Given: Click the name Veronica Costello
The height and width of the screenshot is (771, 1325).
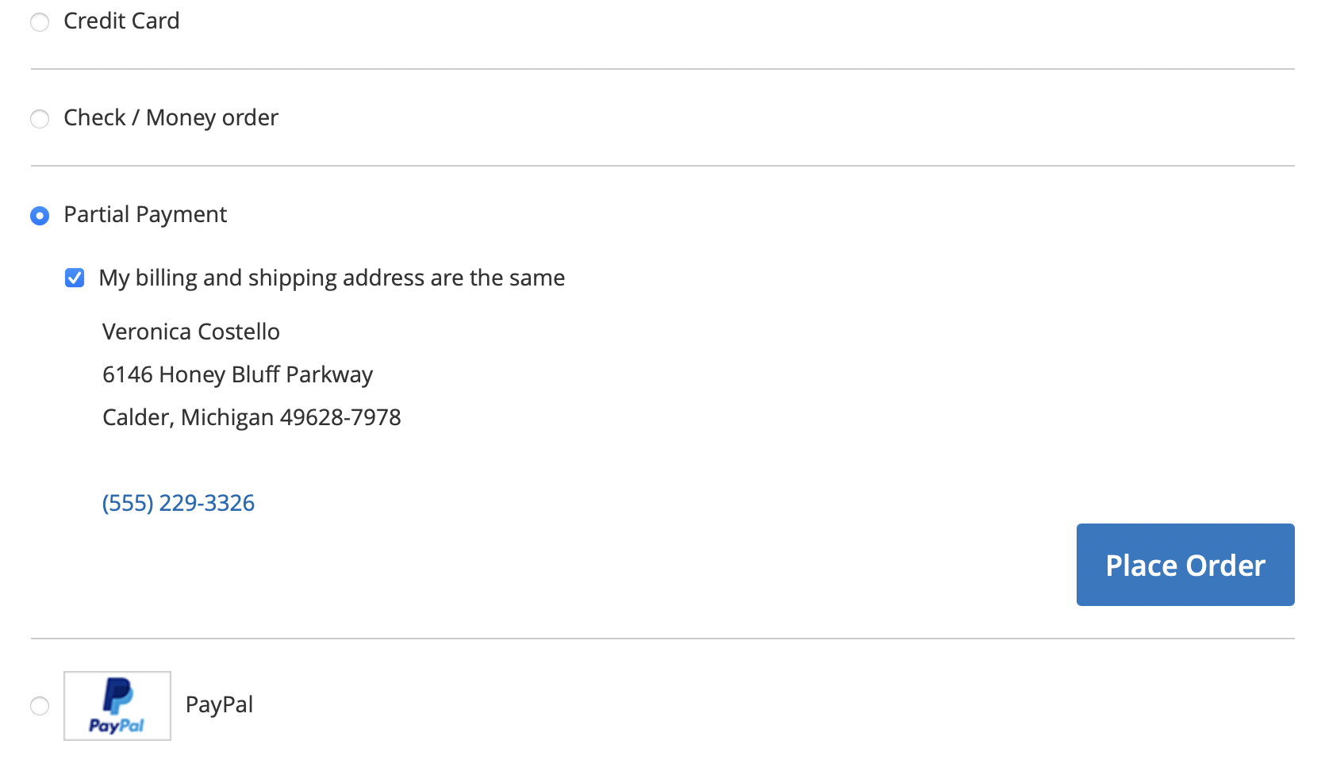Looking at the screenshot, I should 191,332.
